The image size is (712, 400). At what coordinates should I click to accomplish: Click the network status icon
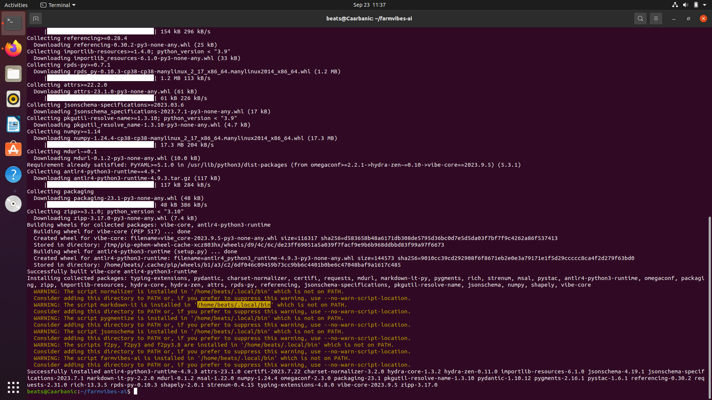[674, 5]
